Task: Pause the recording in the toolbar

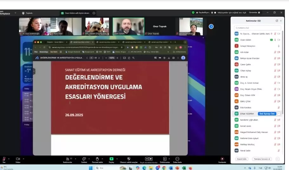Action: click(147, 159)
